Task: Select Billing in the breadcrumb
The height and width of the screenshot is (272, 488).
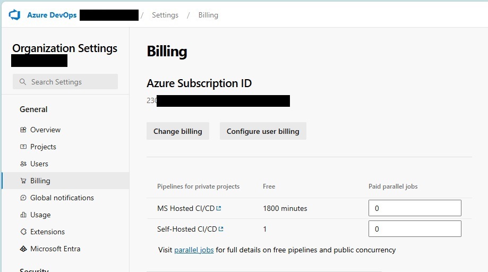Action: pyautogui.click(x=208, y=15)
